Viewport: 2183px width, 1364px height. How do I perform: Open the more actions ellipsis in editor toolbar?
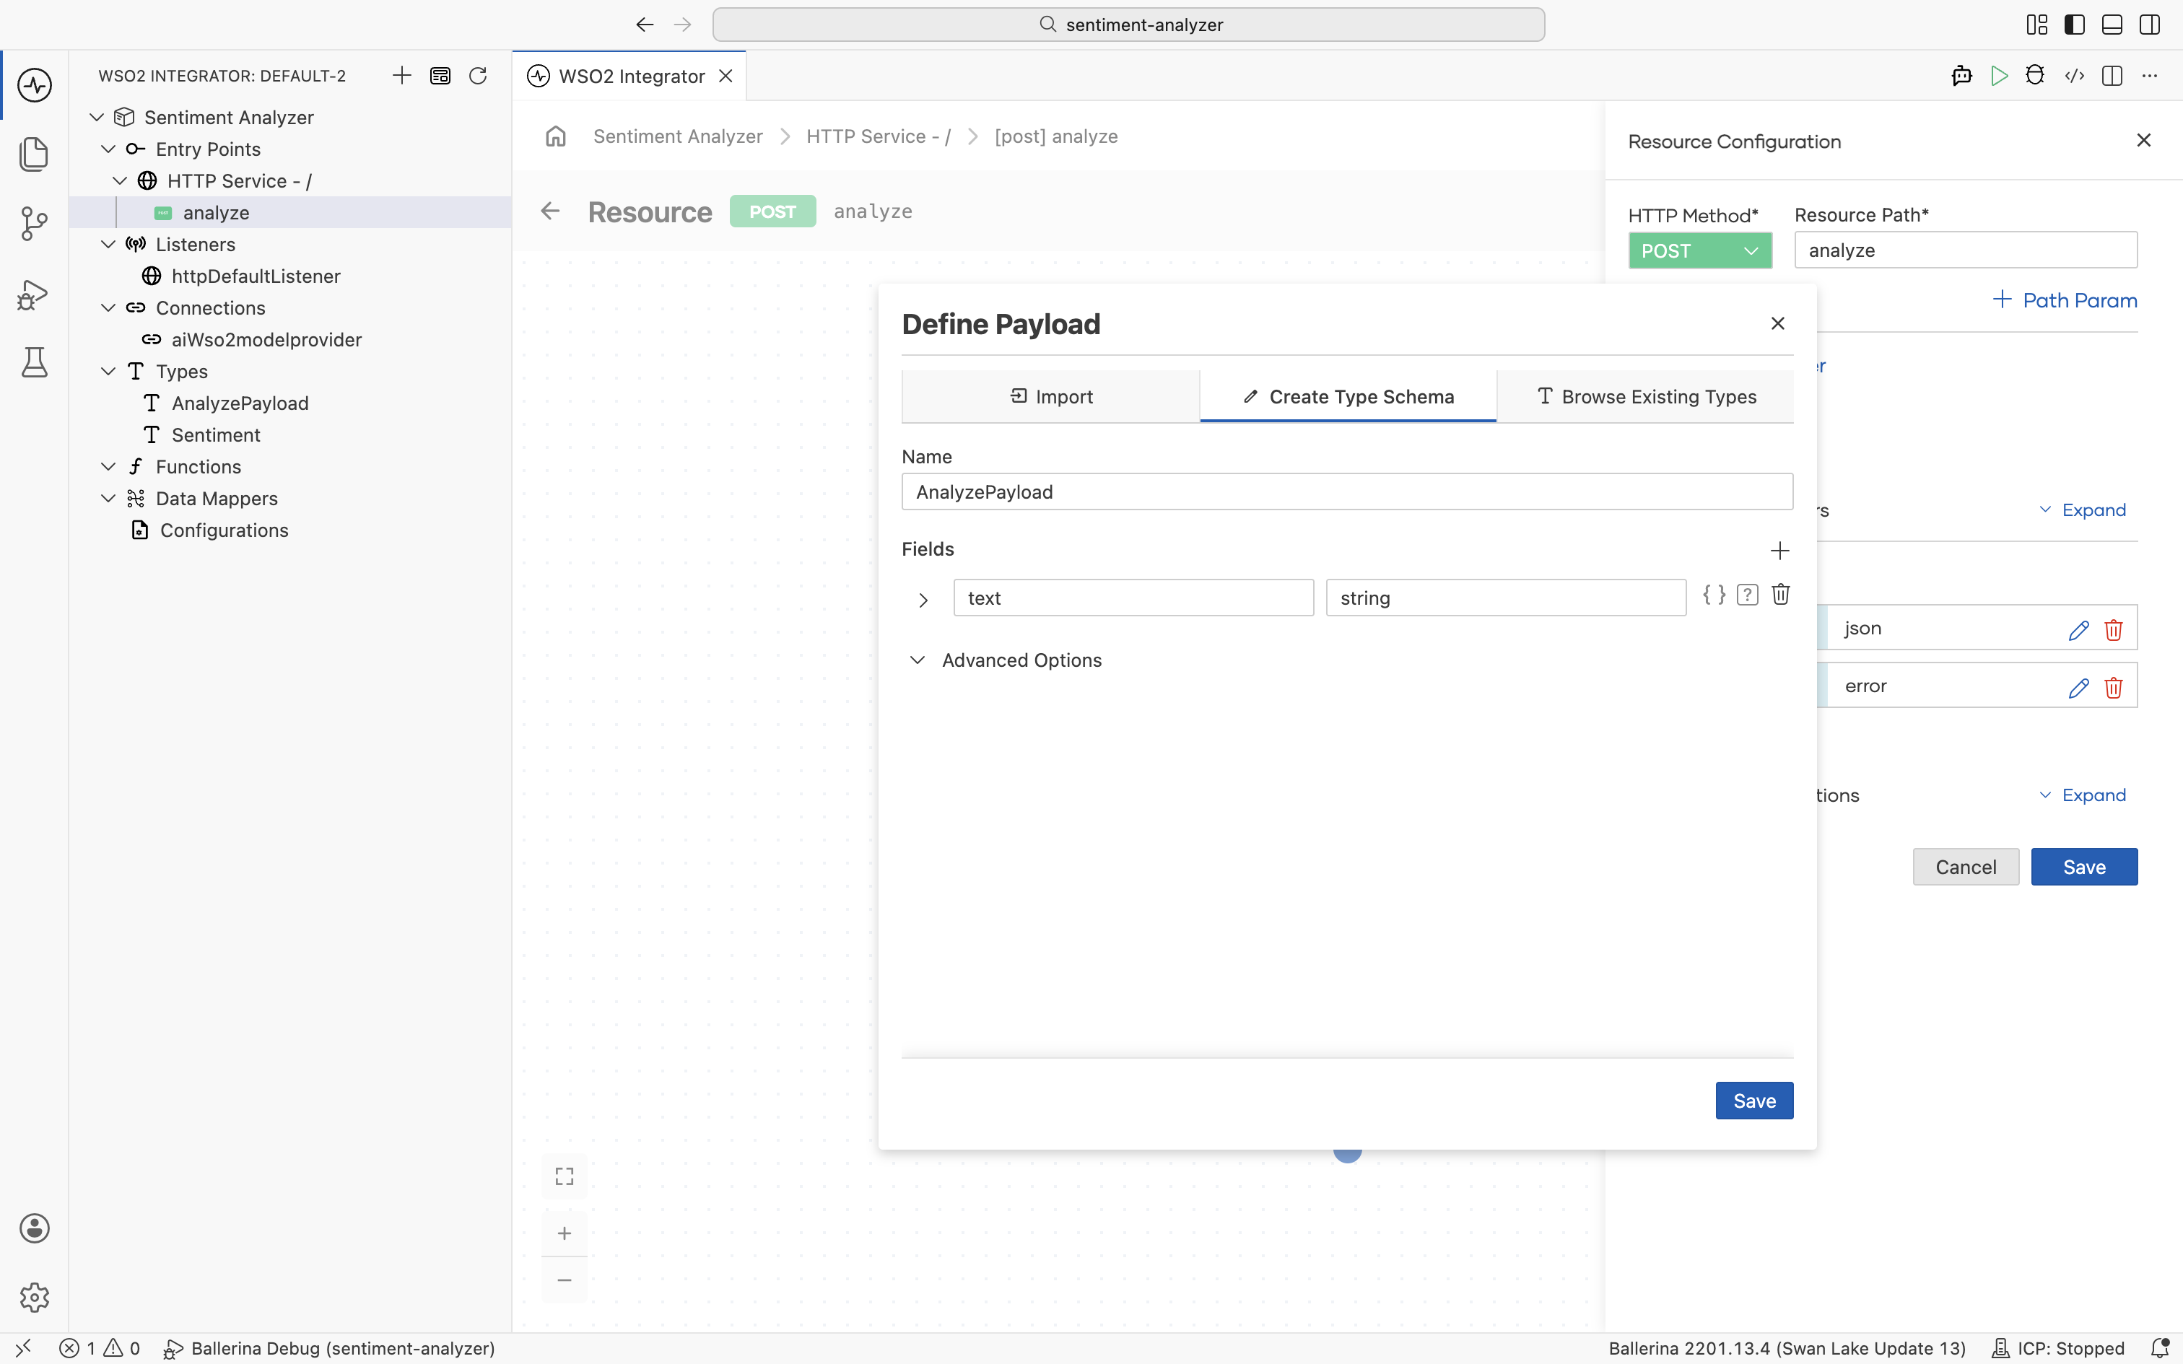coord(2150,76)
